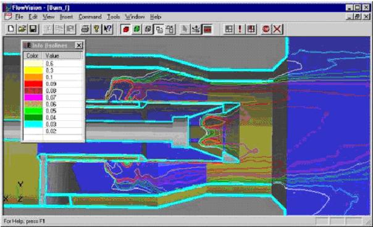373x227 pixels.
Task: Click the red exclamation mark icon
Action: click(x=240, y=29)
